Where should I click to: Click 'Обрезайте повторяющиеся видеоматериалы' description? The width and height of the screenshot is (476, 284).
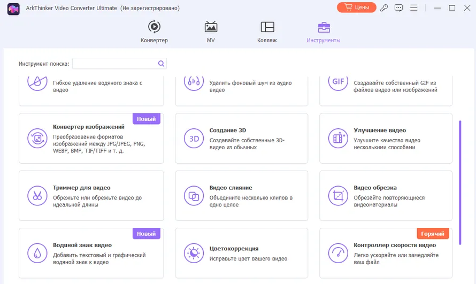389,201
